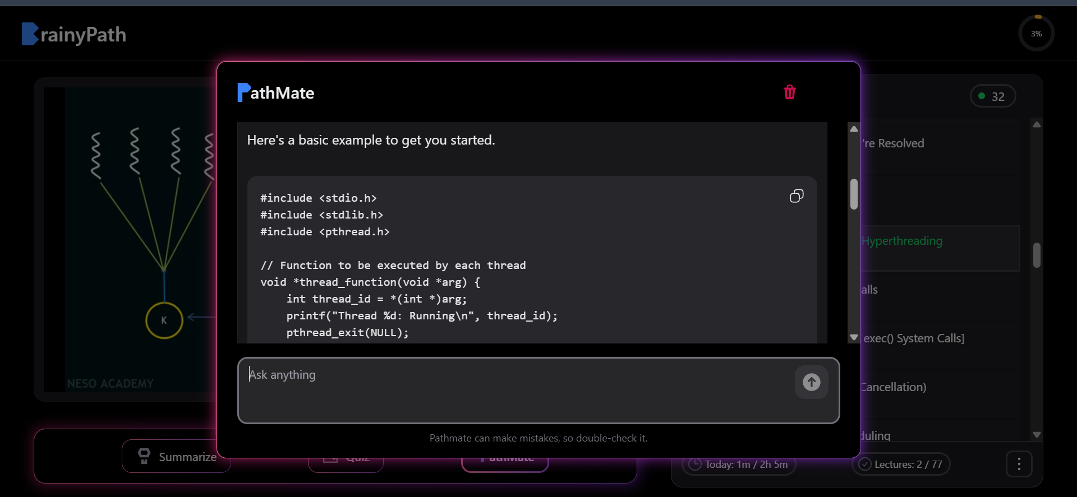Delete the PathMate chat with trash icon
Screen dimensions: 1077x497
(x=789, y=92)
